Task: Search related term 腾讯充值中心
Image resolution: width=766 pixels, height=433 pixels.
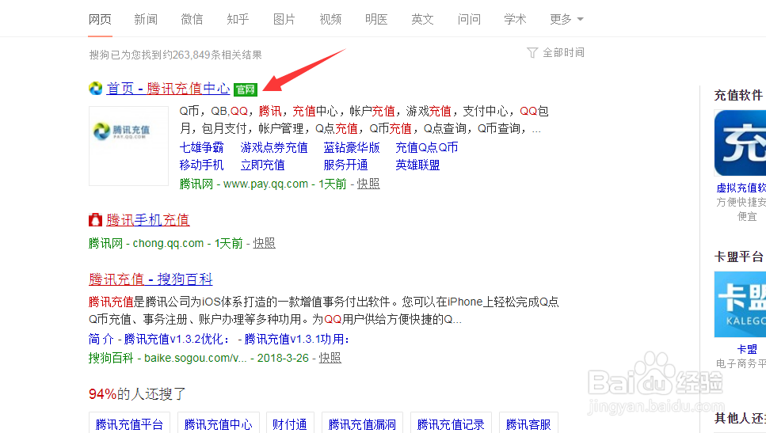Action: tap(218, 424)
